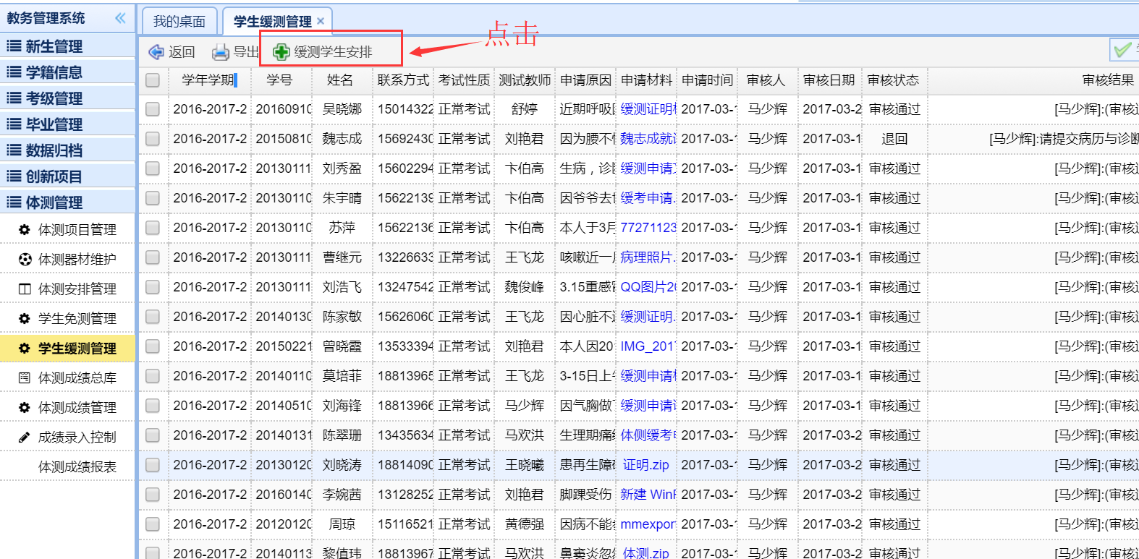
Task: Click the 导出 export icon
Action: [x=221, y=52]
